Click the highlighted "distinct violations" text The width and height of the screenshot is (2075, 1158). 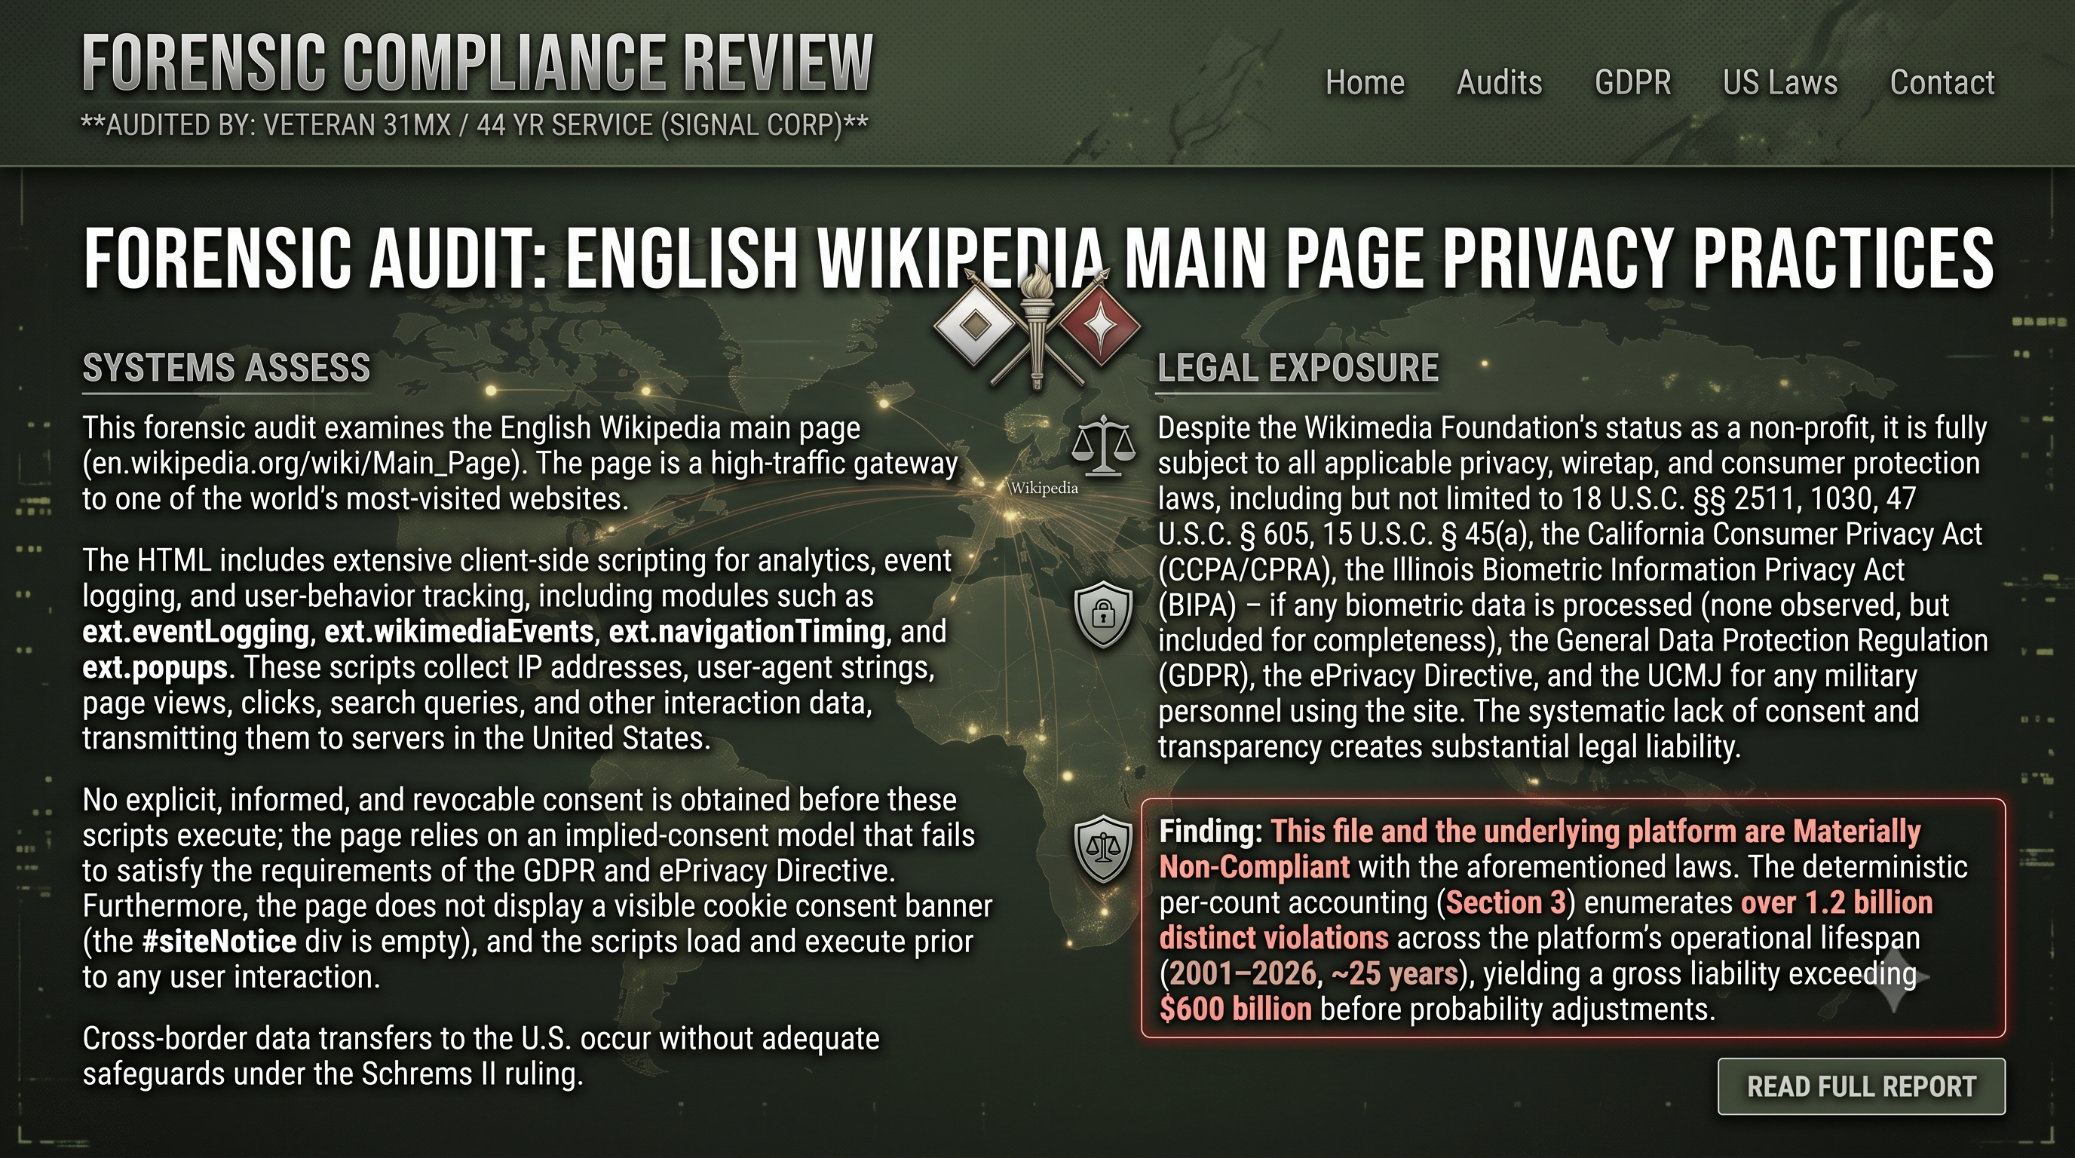point(1274,938)
